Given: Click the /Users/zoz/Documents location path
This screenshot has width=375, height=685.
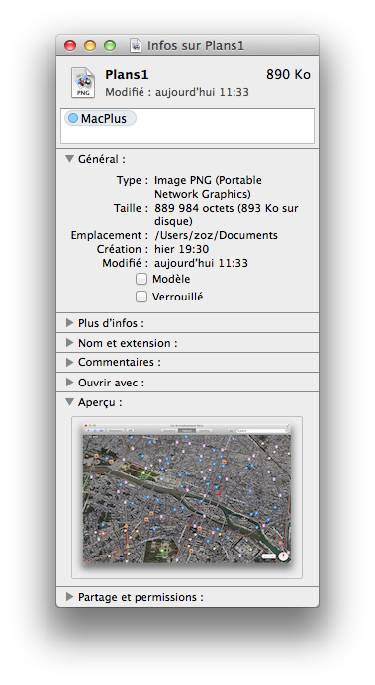Looking at the screenshot, I should coord(216,235).
